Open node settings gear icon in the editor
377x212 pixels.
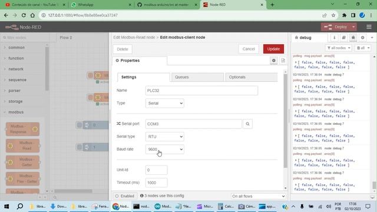pos(273,61)
